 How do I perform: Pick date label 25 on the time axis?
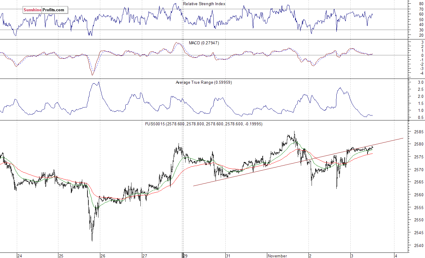[61, 256]
